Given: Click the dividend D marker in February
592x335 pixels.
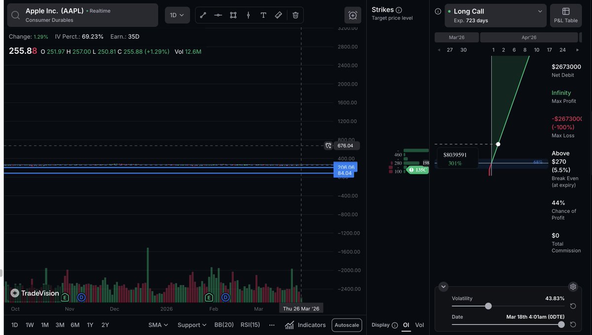Looking at the screenshot, I should [x=225, y=298].
